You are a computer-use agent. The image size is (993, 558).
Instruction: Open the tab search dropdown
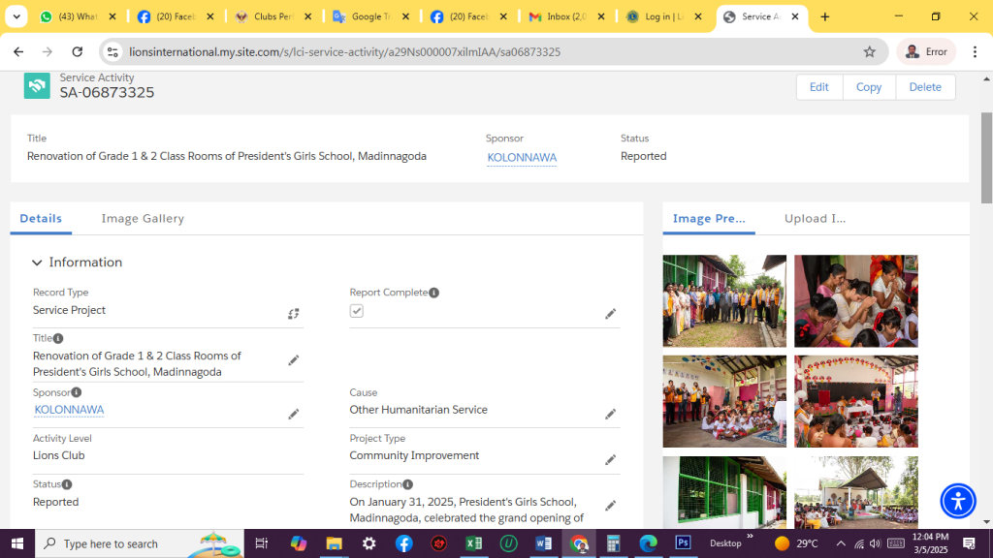coord(16,17)
